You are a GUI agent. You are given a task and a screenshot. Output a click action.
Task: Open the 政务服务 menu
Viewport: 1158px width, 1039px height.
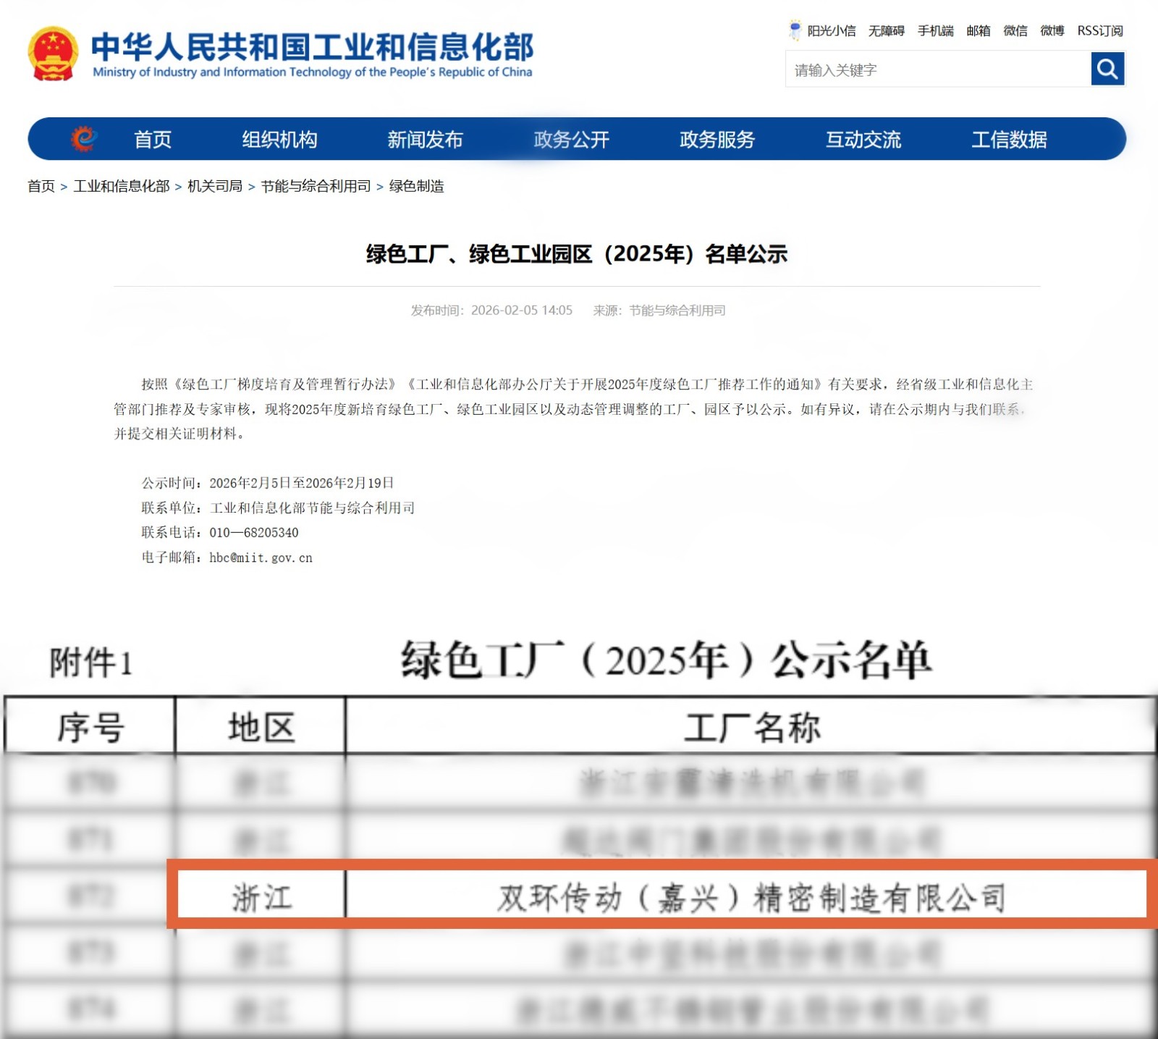point(717,140)
